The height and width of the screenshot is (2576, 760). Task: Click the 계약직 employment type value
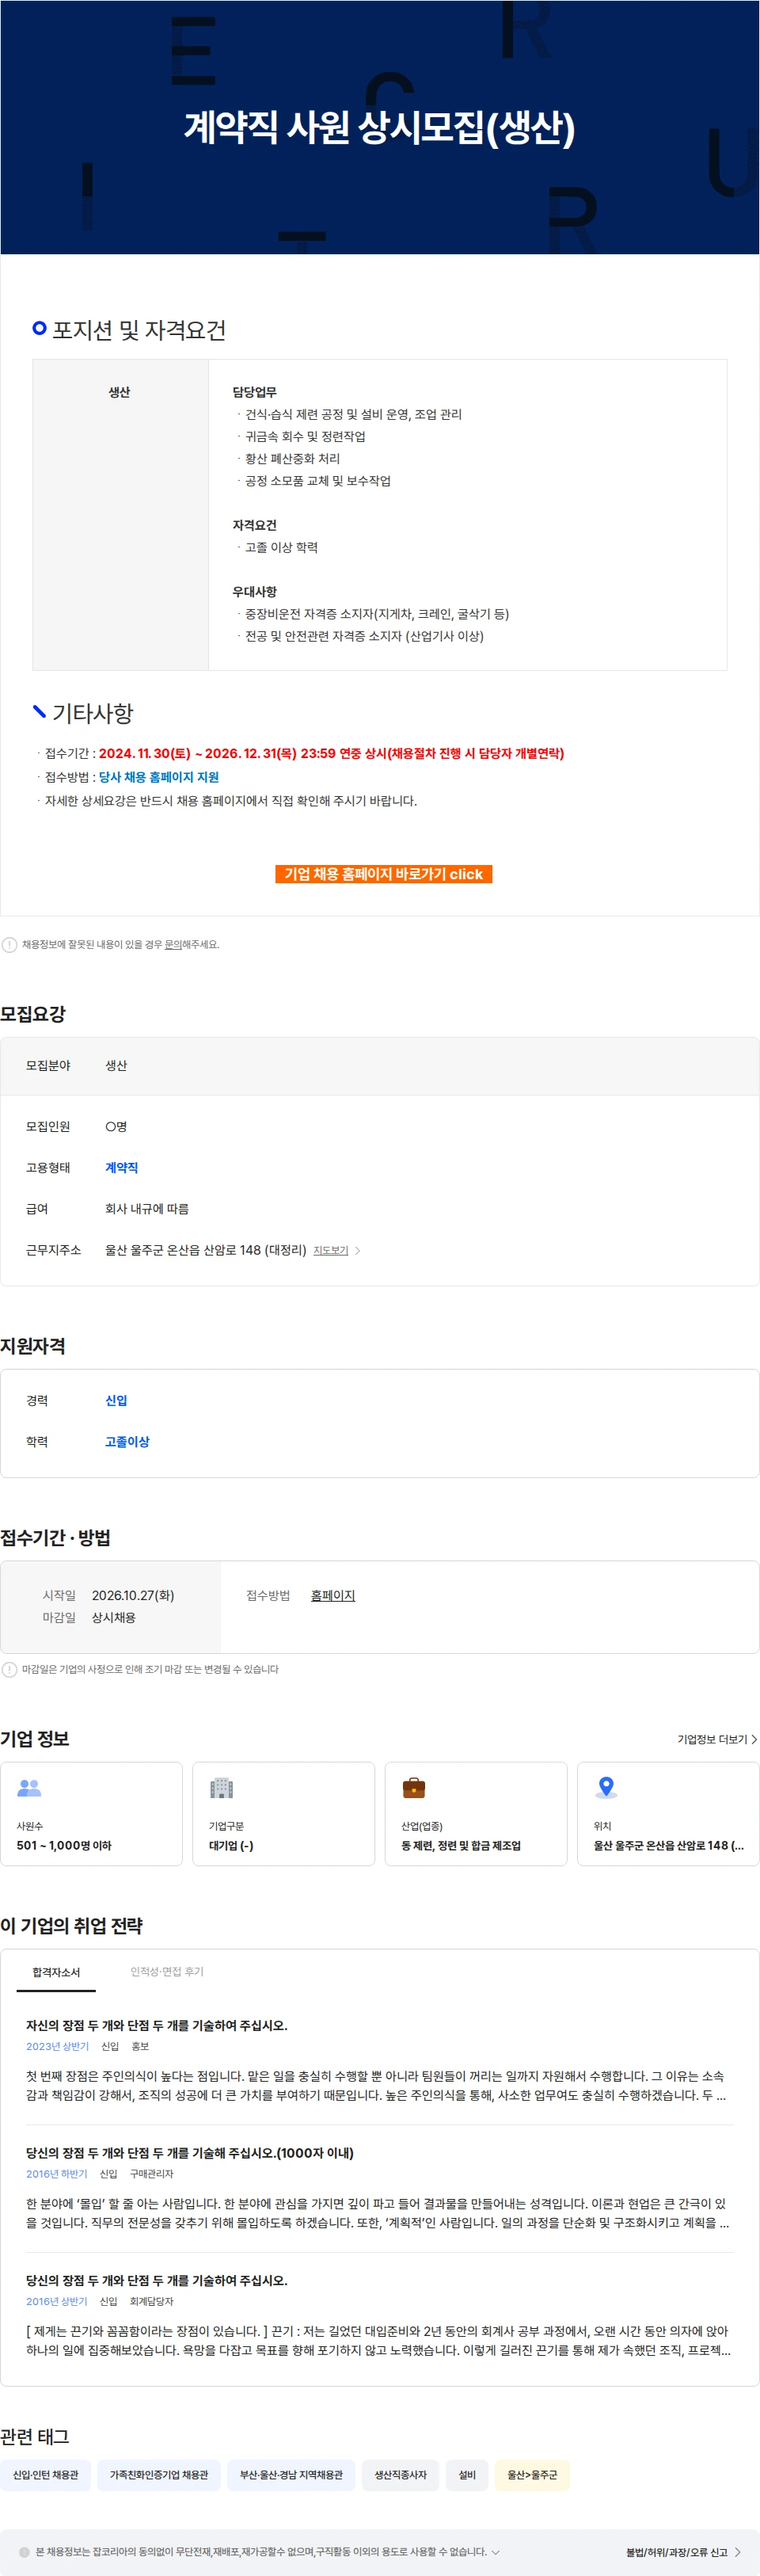pyautogui.click(x=122, y=1167)
